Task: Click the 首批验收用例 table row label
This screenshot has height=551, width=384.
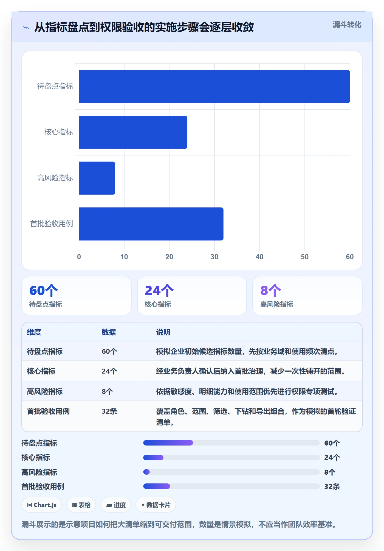Action: coord(48,411)
